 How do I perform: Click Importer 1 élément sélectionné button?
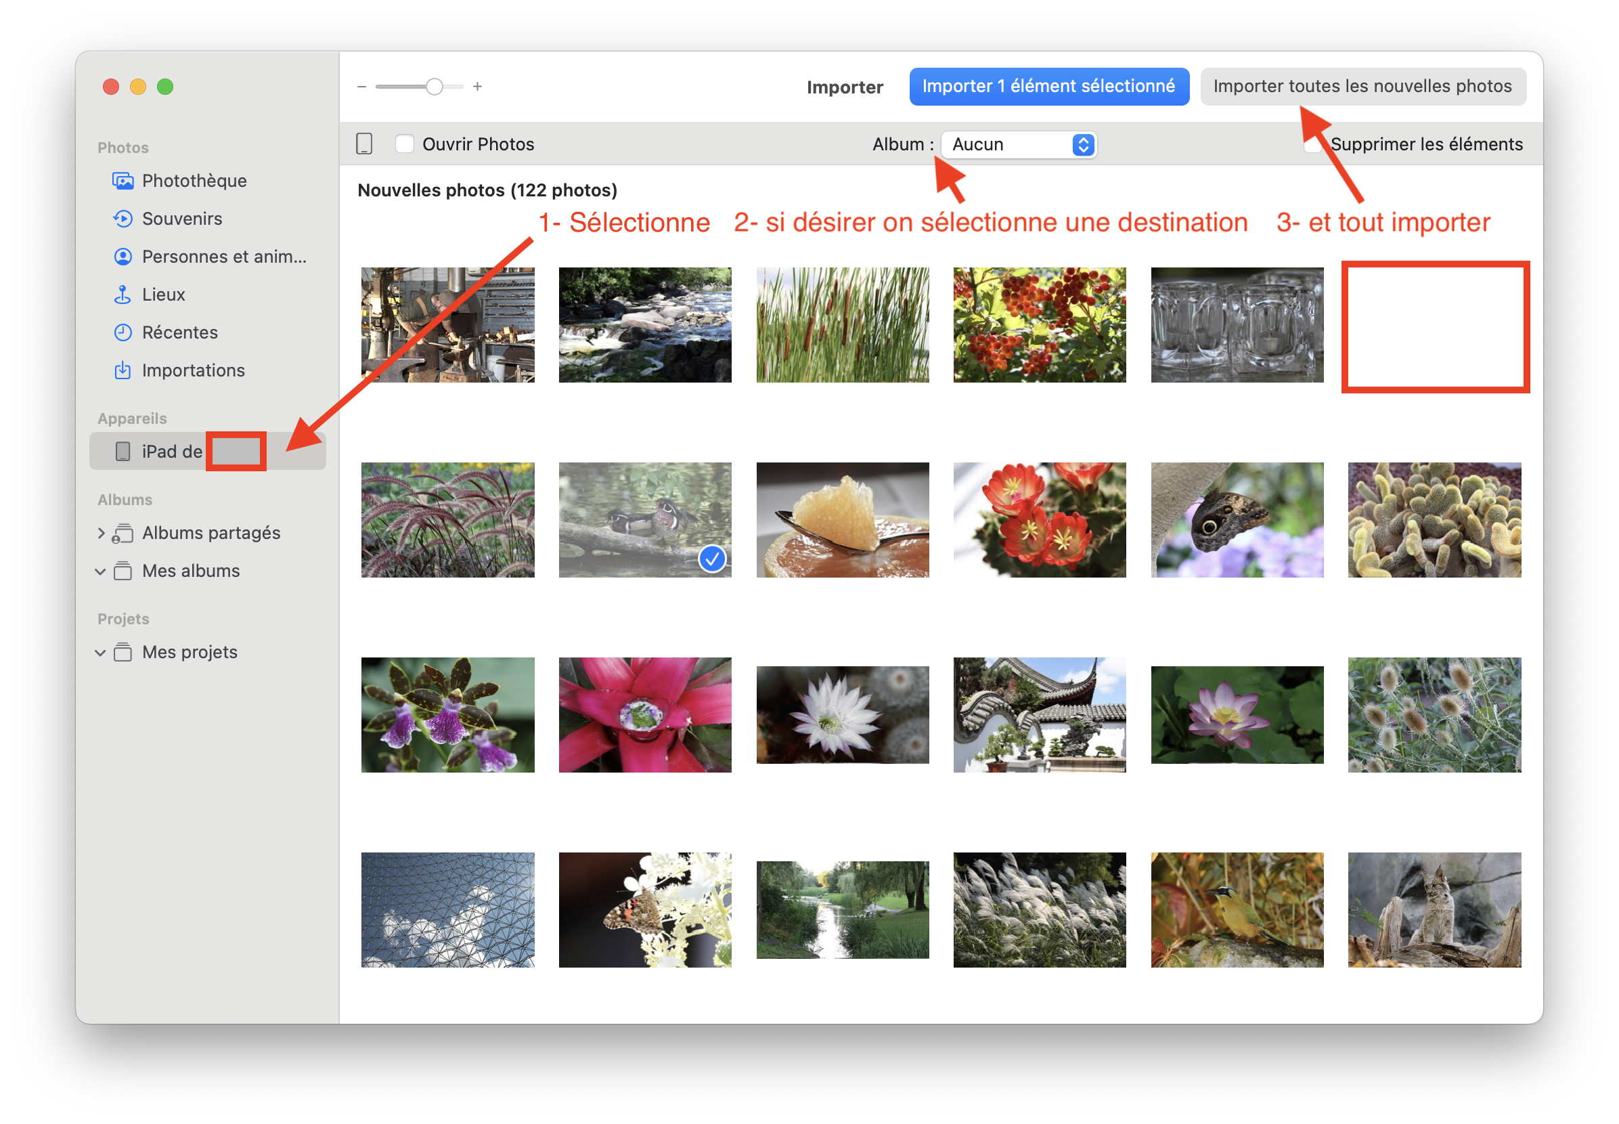[x=1048, y=87]
